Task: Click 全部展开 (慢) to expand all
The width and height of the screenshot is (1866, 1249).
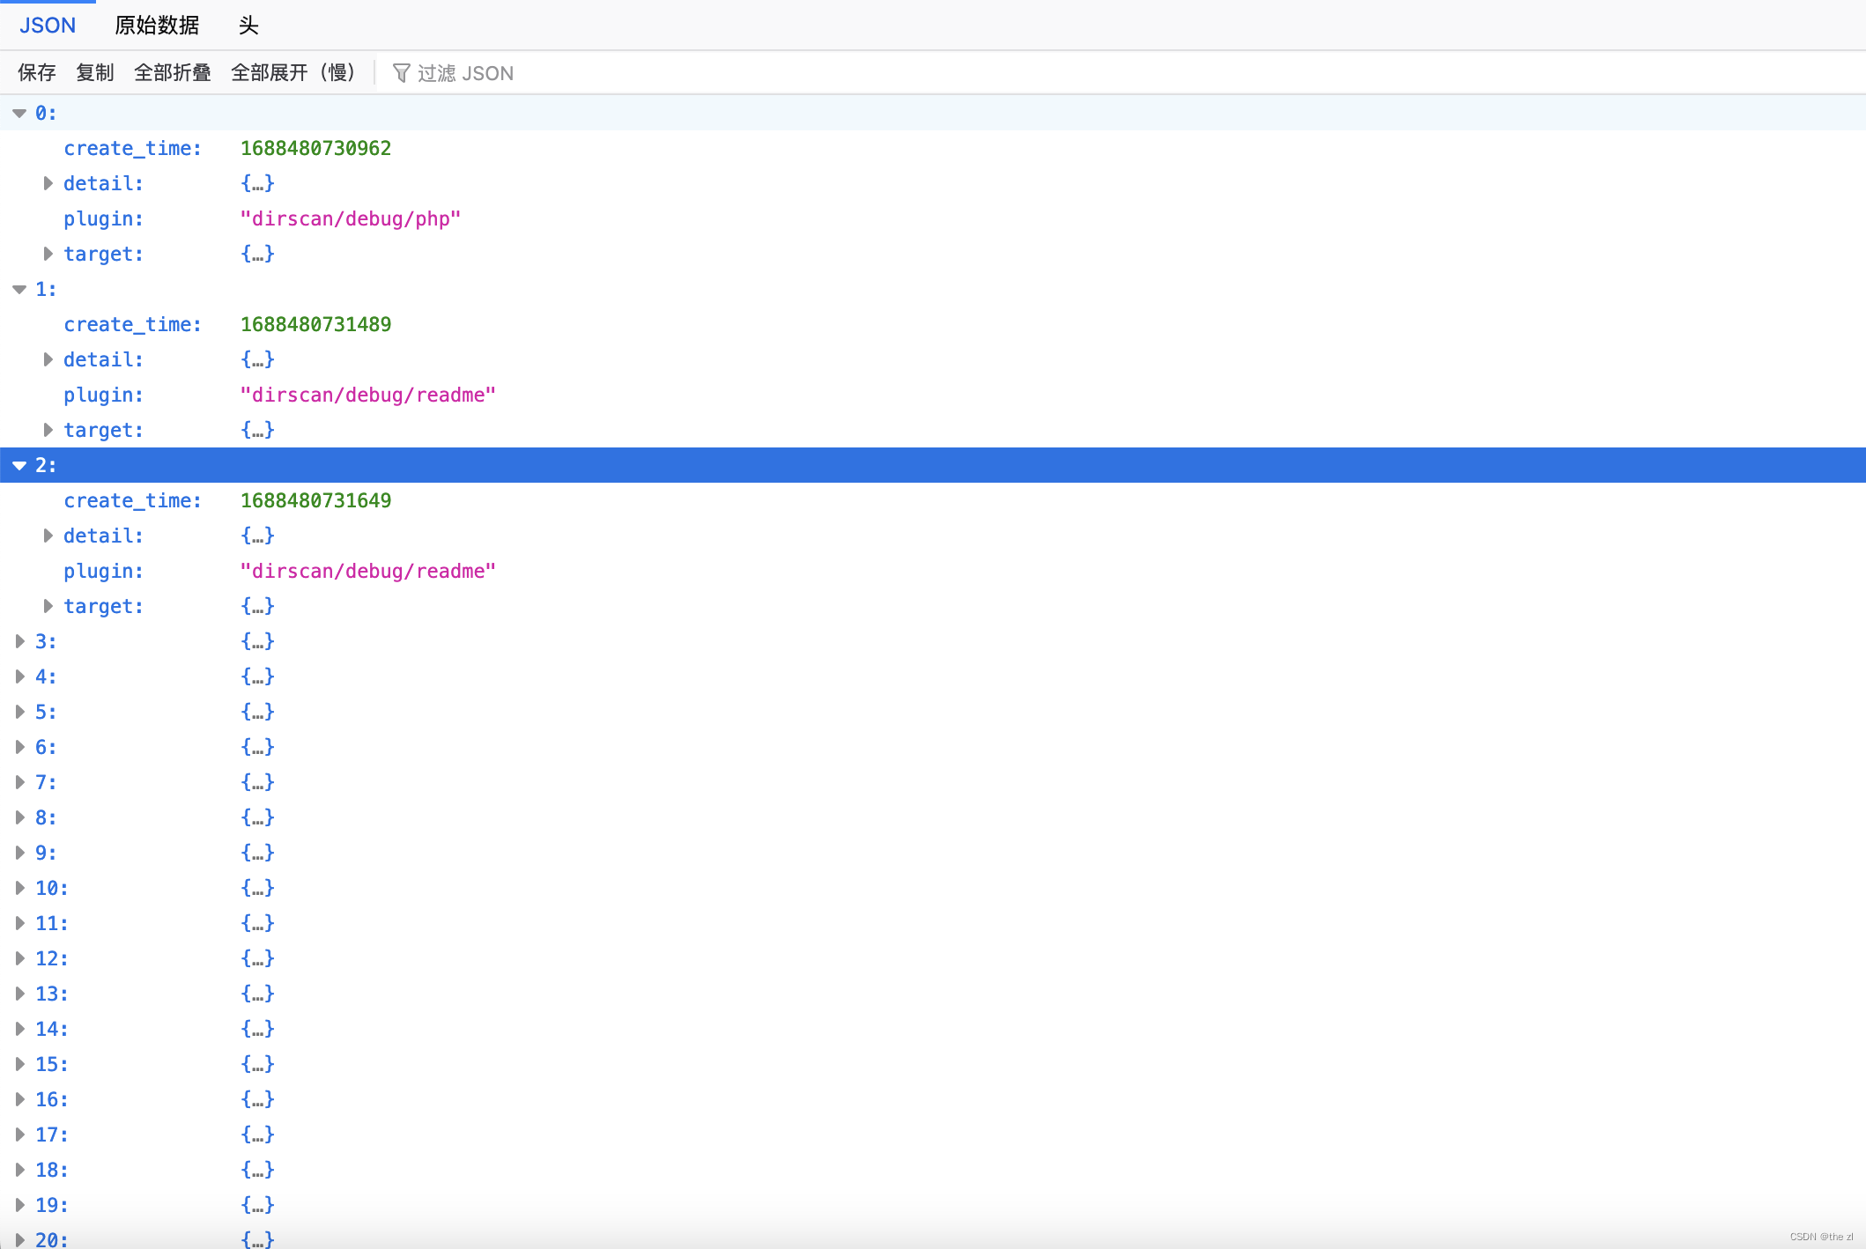Action: pos(292,73)
